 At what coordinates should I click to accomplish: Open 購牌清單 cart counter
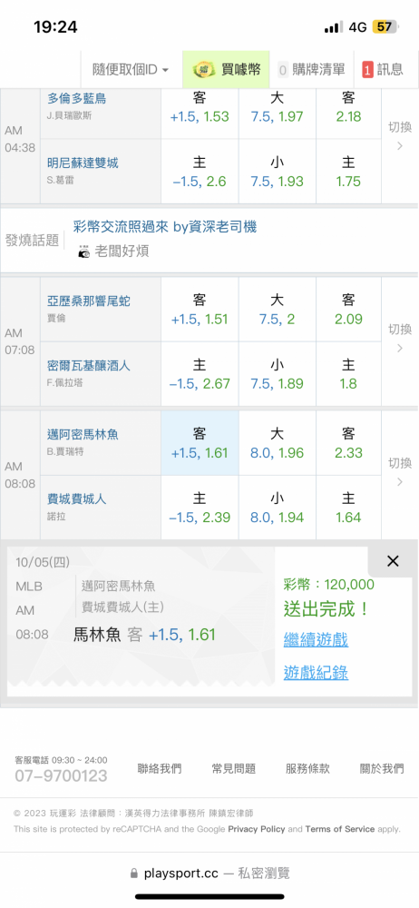pyautogui.click(x=283, y=70)
